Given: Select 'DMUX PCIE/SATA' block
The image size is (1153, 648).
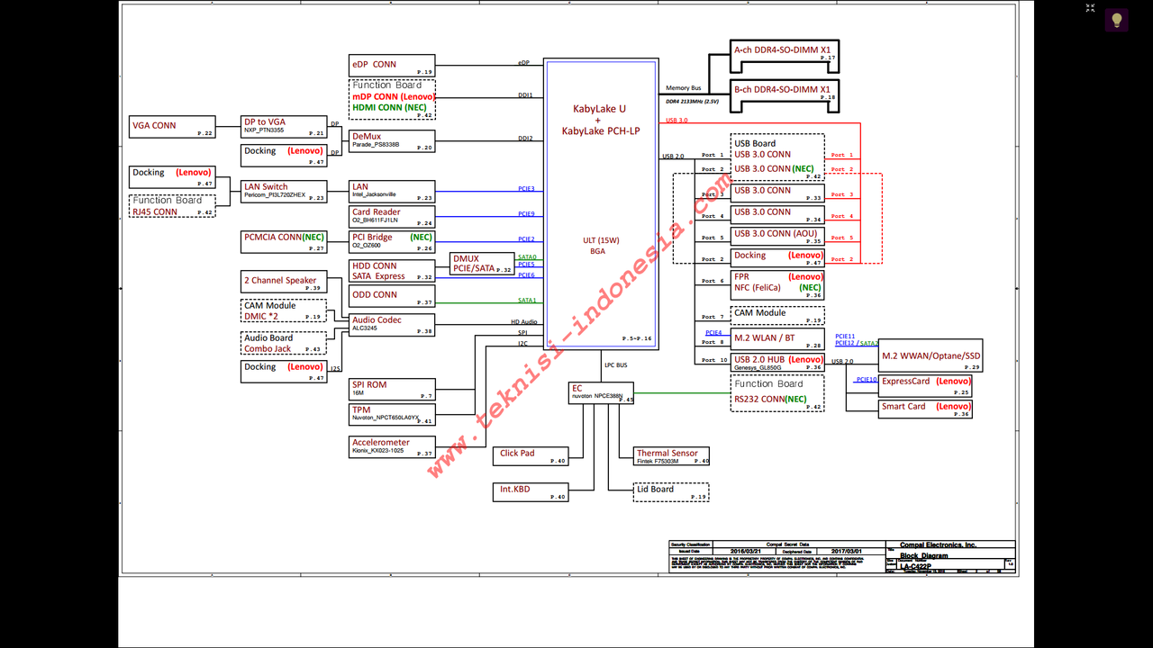Looking at the screenshot, I should 482,264.
